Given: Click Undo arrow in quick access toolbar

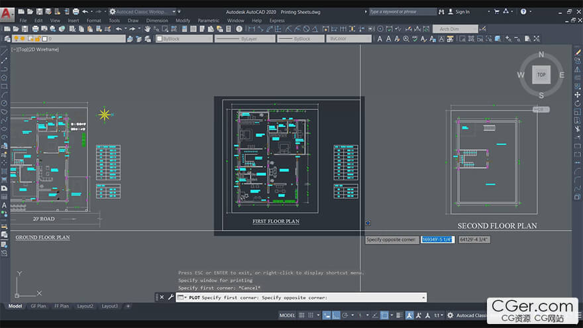Looking at the screenshot, I should tap(85, 12).
